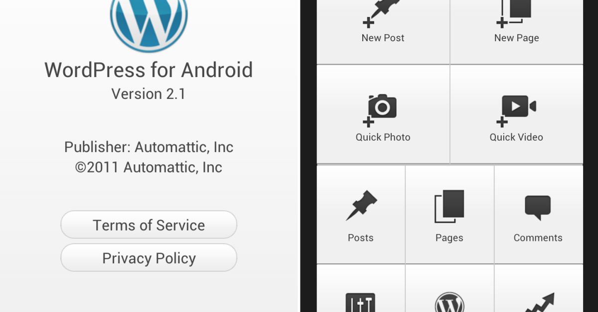Select the Posts pushpin icon
598x312 pixels.
coord(361,206)
